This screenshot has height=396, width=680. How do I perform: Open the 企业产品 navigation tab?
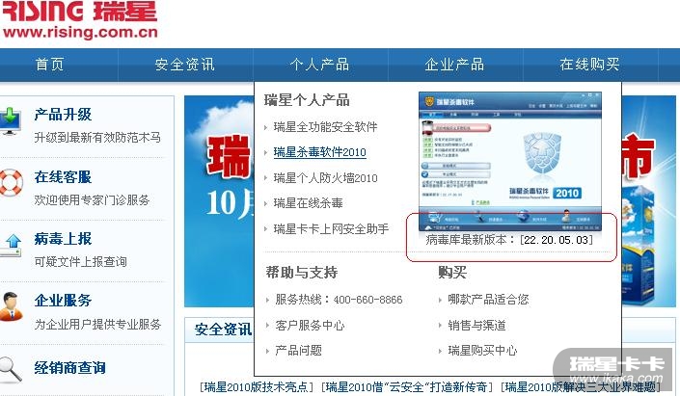454,65
